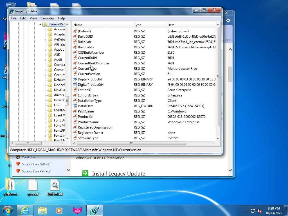The image size is (288, 216).
Task: Select the EFS folder icon
Action: (50, 105)
